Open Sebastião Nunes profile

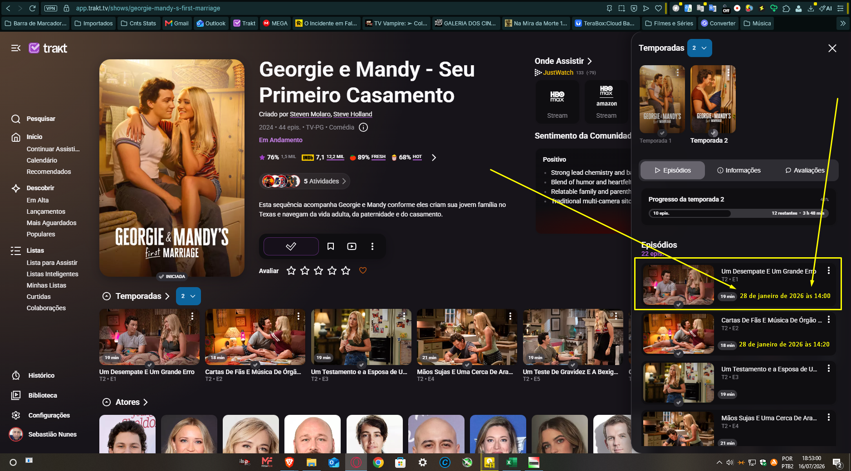[43, 434]
